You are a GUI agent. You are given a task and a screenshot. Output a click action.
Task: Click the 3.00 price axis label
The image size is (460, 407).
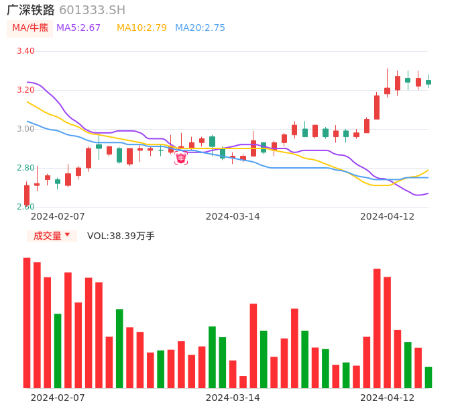coord(25,129)
